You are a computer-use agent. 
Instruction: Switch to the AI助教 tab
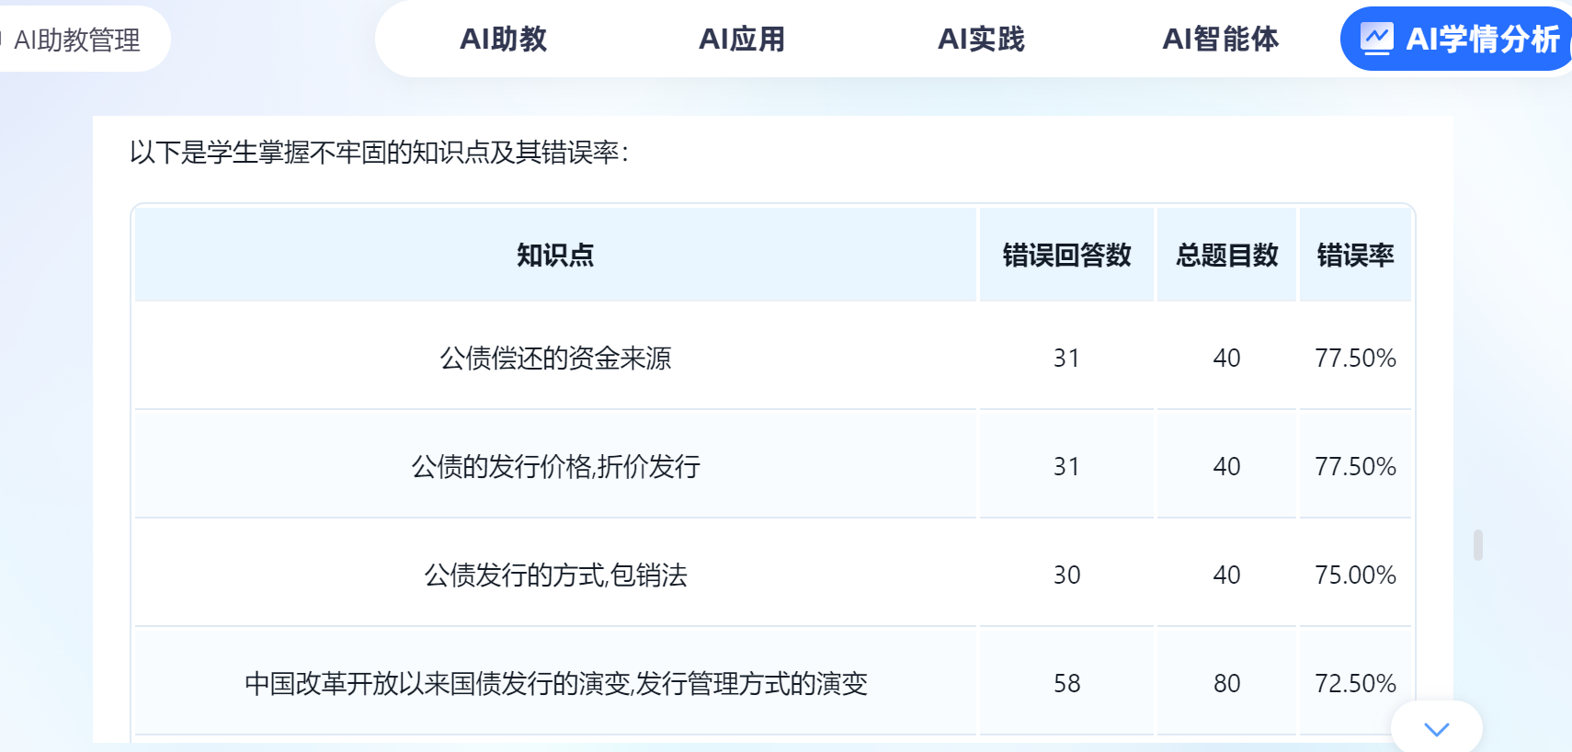coord(503,39)
